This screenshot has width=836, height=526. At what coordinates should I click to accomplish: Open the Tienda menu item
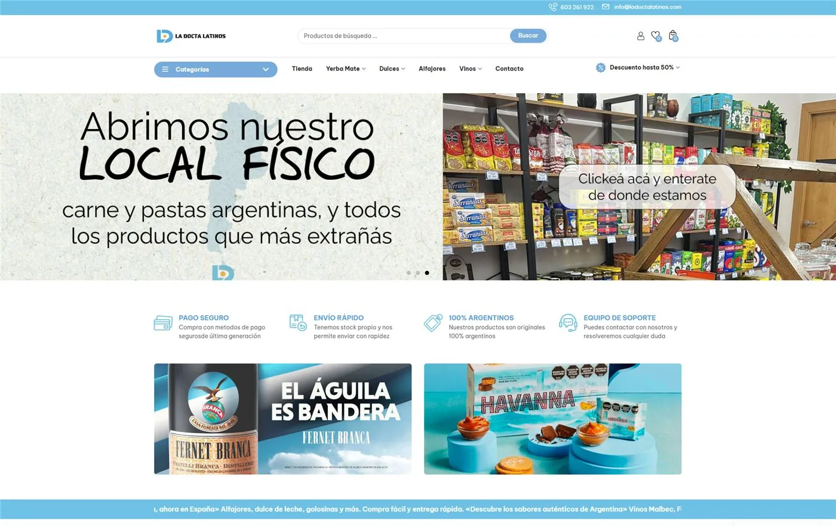(302, 69)
